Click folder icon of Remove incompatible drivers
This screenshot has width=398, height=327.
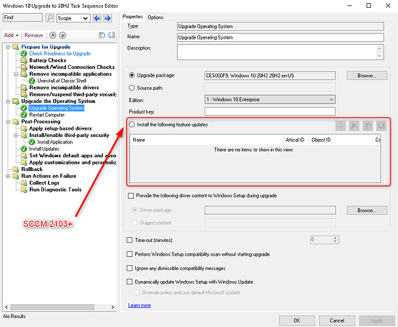24,88
